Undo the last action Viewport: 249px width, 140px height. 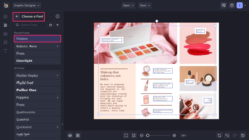pos(227,136)
